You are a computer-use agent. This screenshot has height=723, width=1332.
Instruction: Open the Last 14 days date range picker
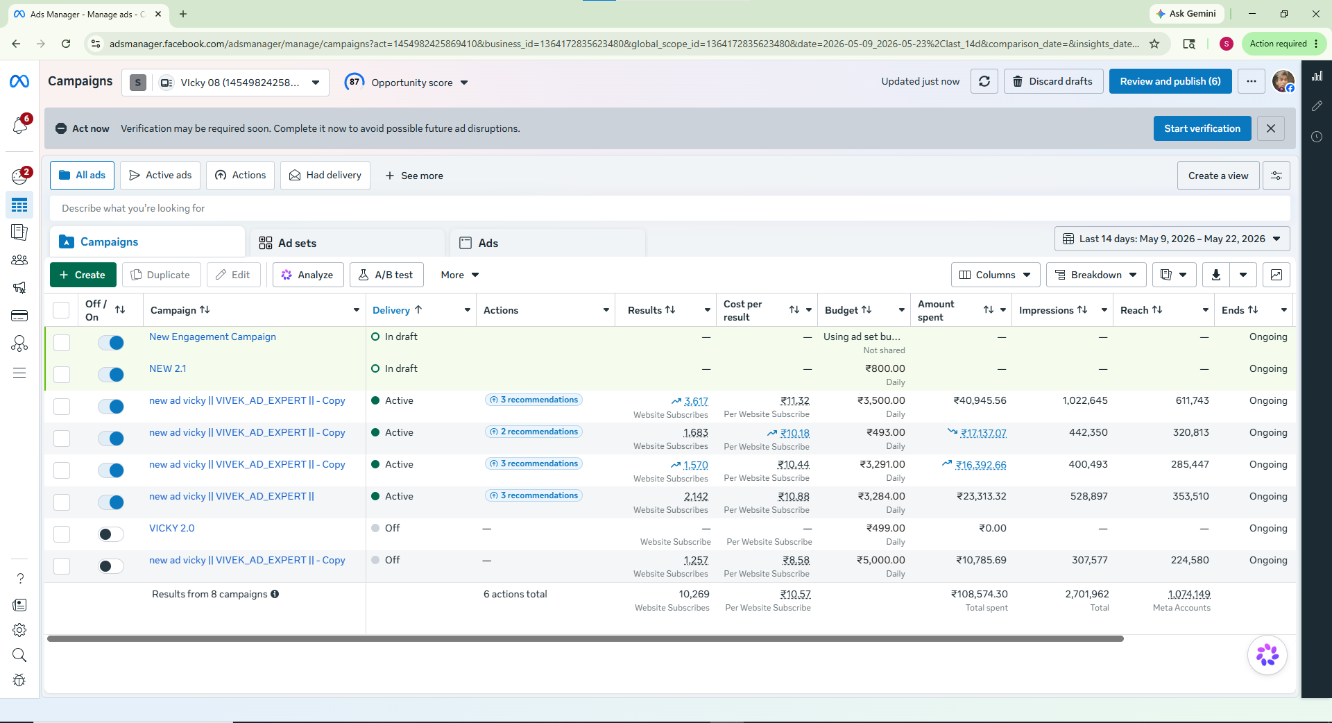click(x=1172, y=239)
